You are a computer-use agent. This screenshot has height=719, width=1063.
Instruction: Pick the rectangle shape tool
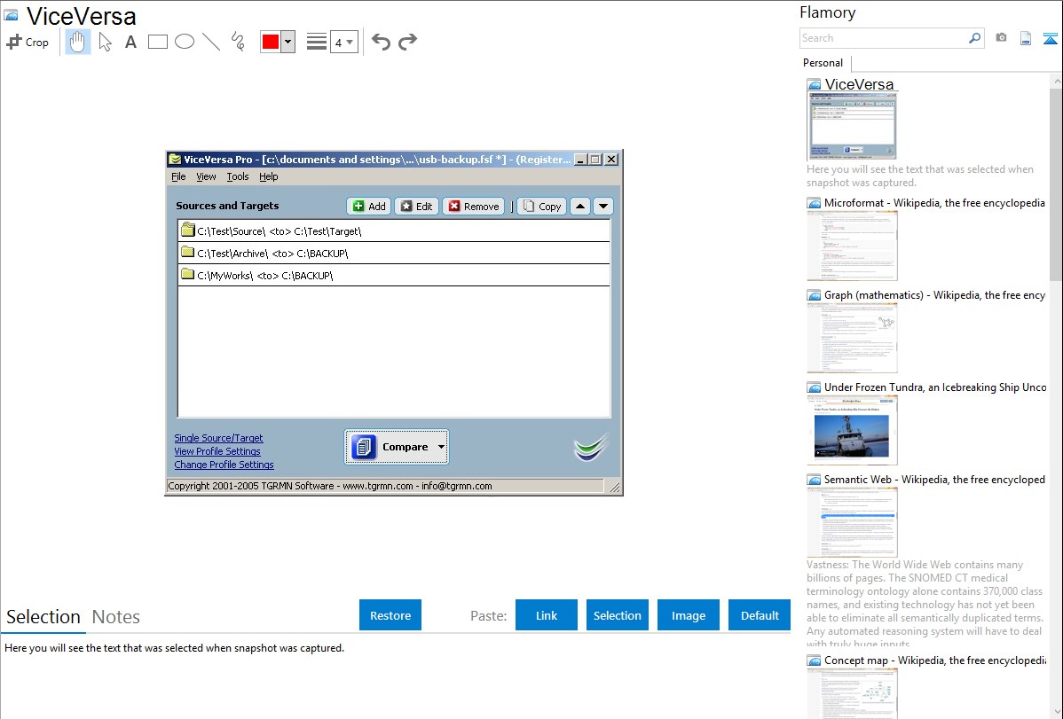(x=157, y=42)
